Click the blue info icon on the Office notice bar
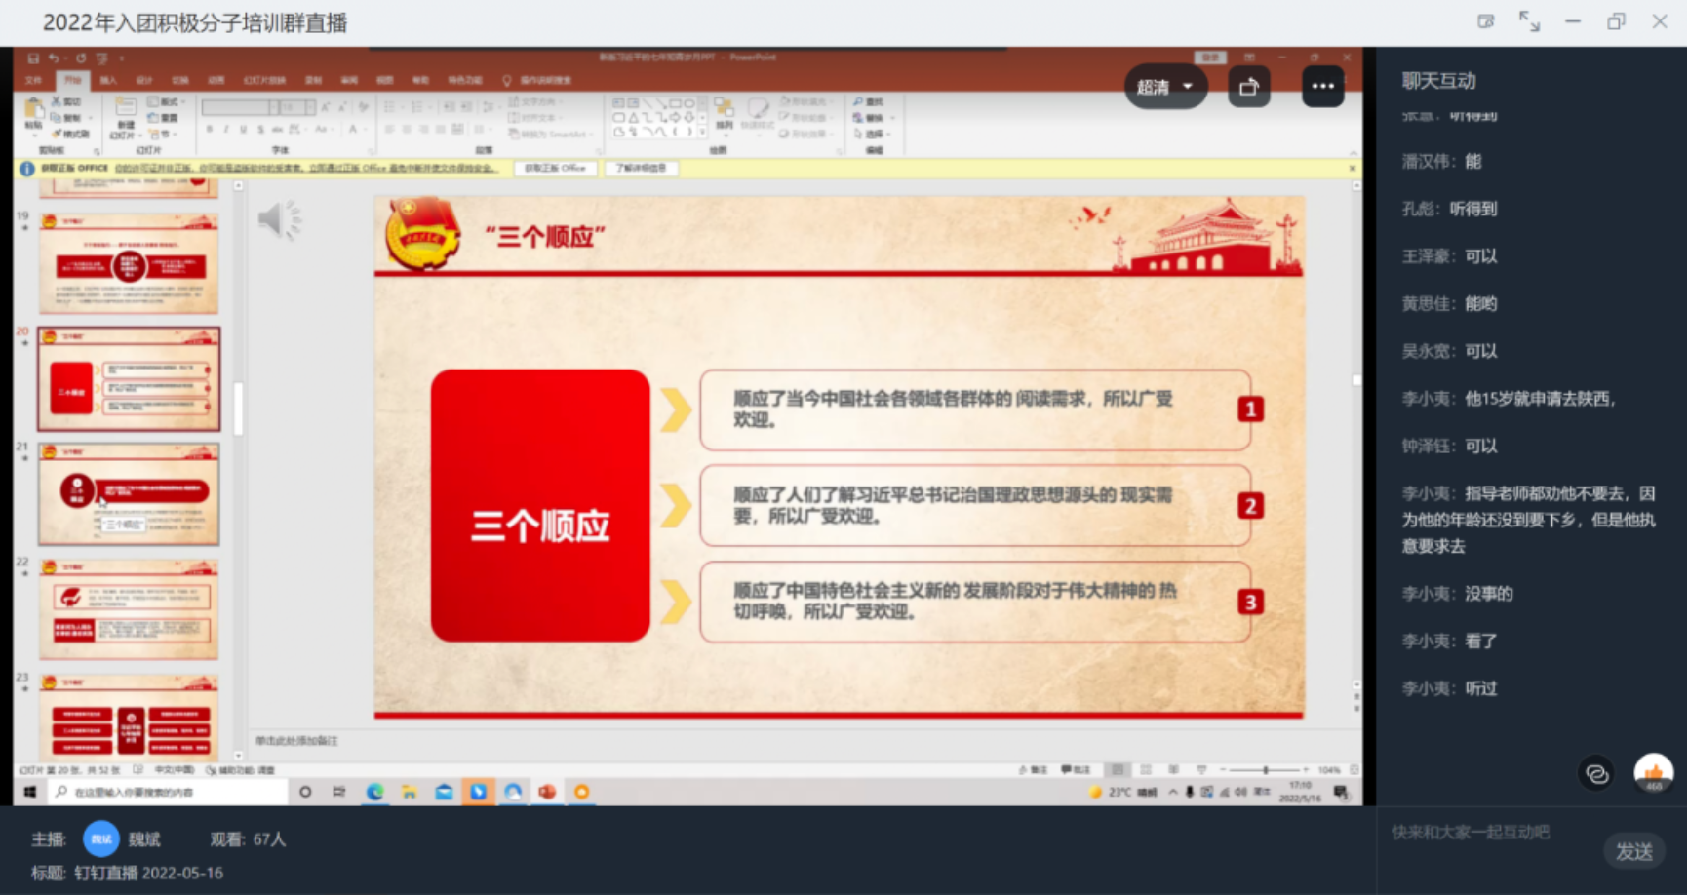Viewport: 1688px width, 896px height. [27, 169]
